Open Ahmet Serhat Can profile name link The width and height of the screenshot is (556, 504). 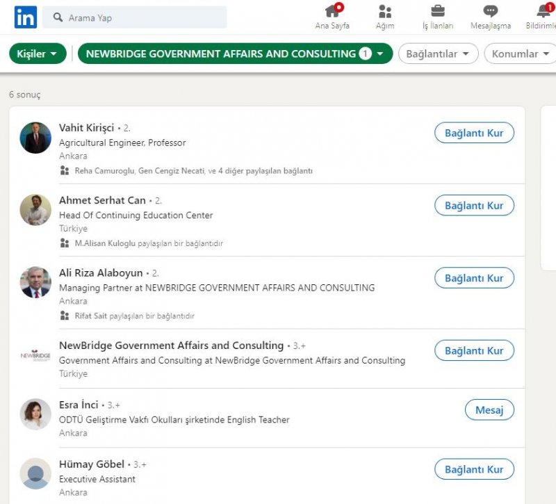(102, 200)
